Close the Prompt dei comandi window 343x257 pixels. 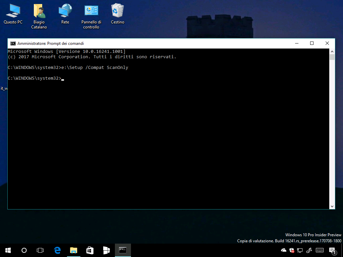tap(327, 43)
